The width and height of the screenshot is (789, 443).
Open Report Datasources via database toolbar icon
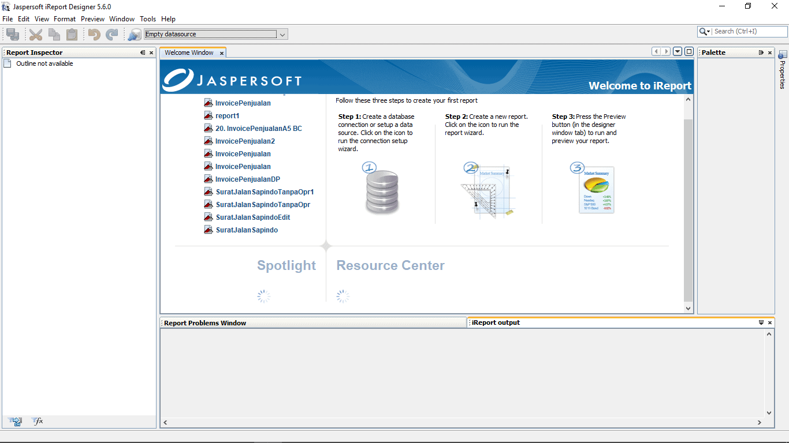coord(134,35)
